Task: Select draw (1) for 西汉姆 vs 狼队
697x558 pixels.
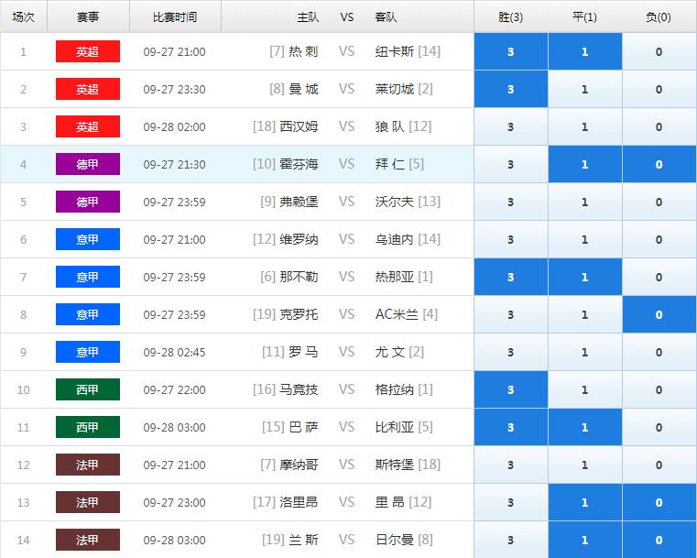Action: click(585, 126)
